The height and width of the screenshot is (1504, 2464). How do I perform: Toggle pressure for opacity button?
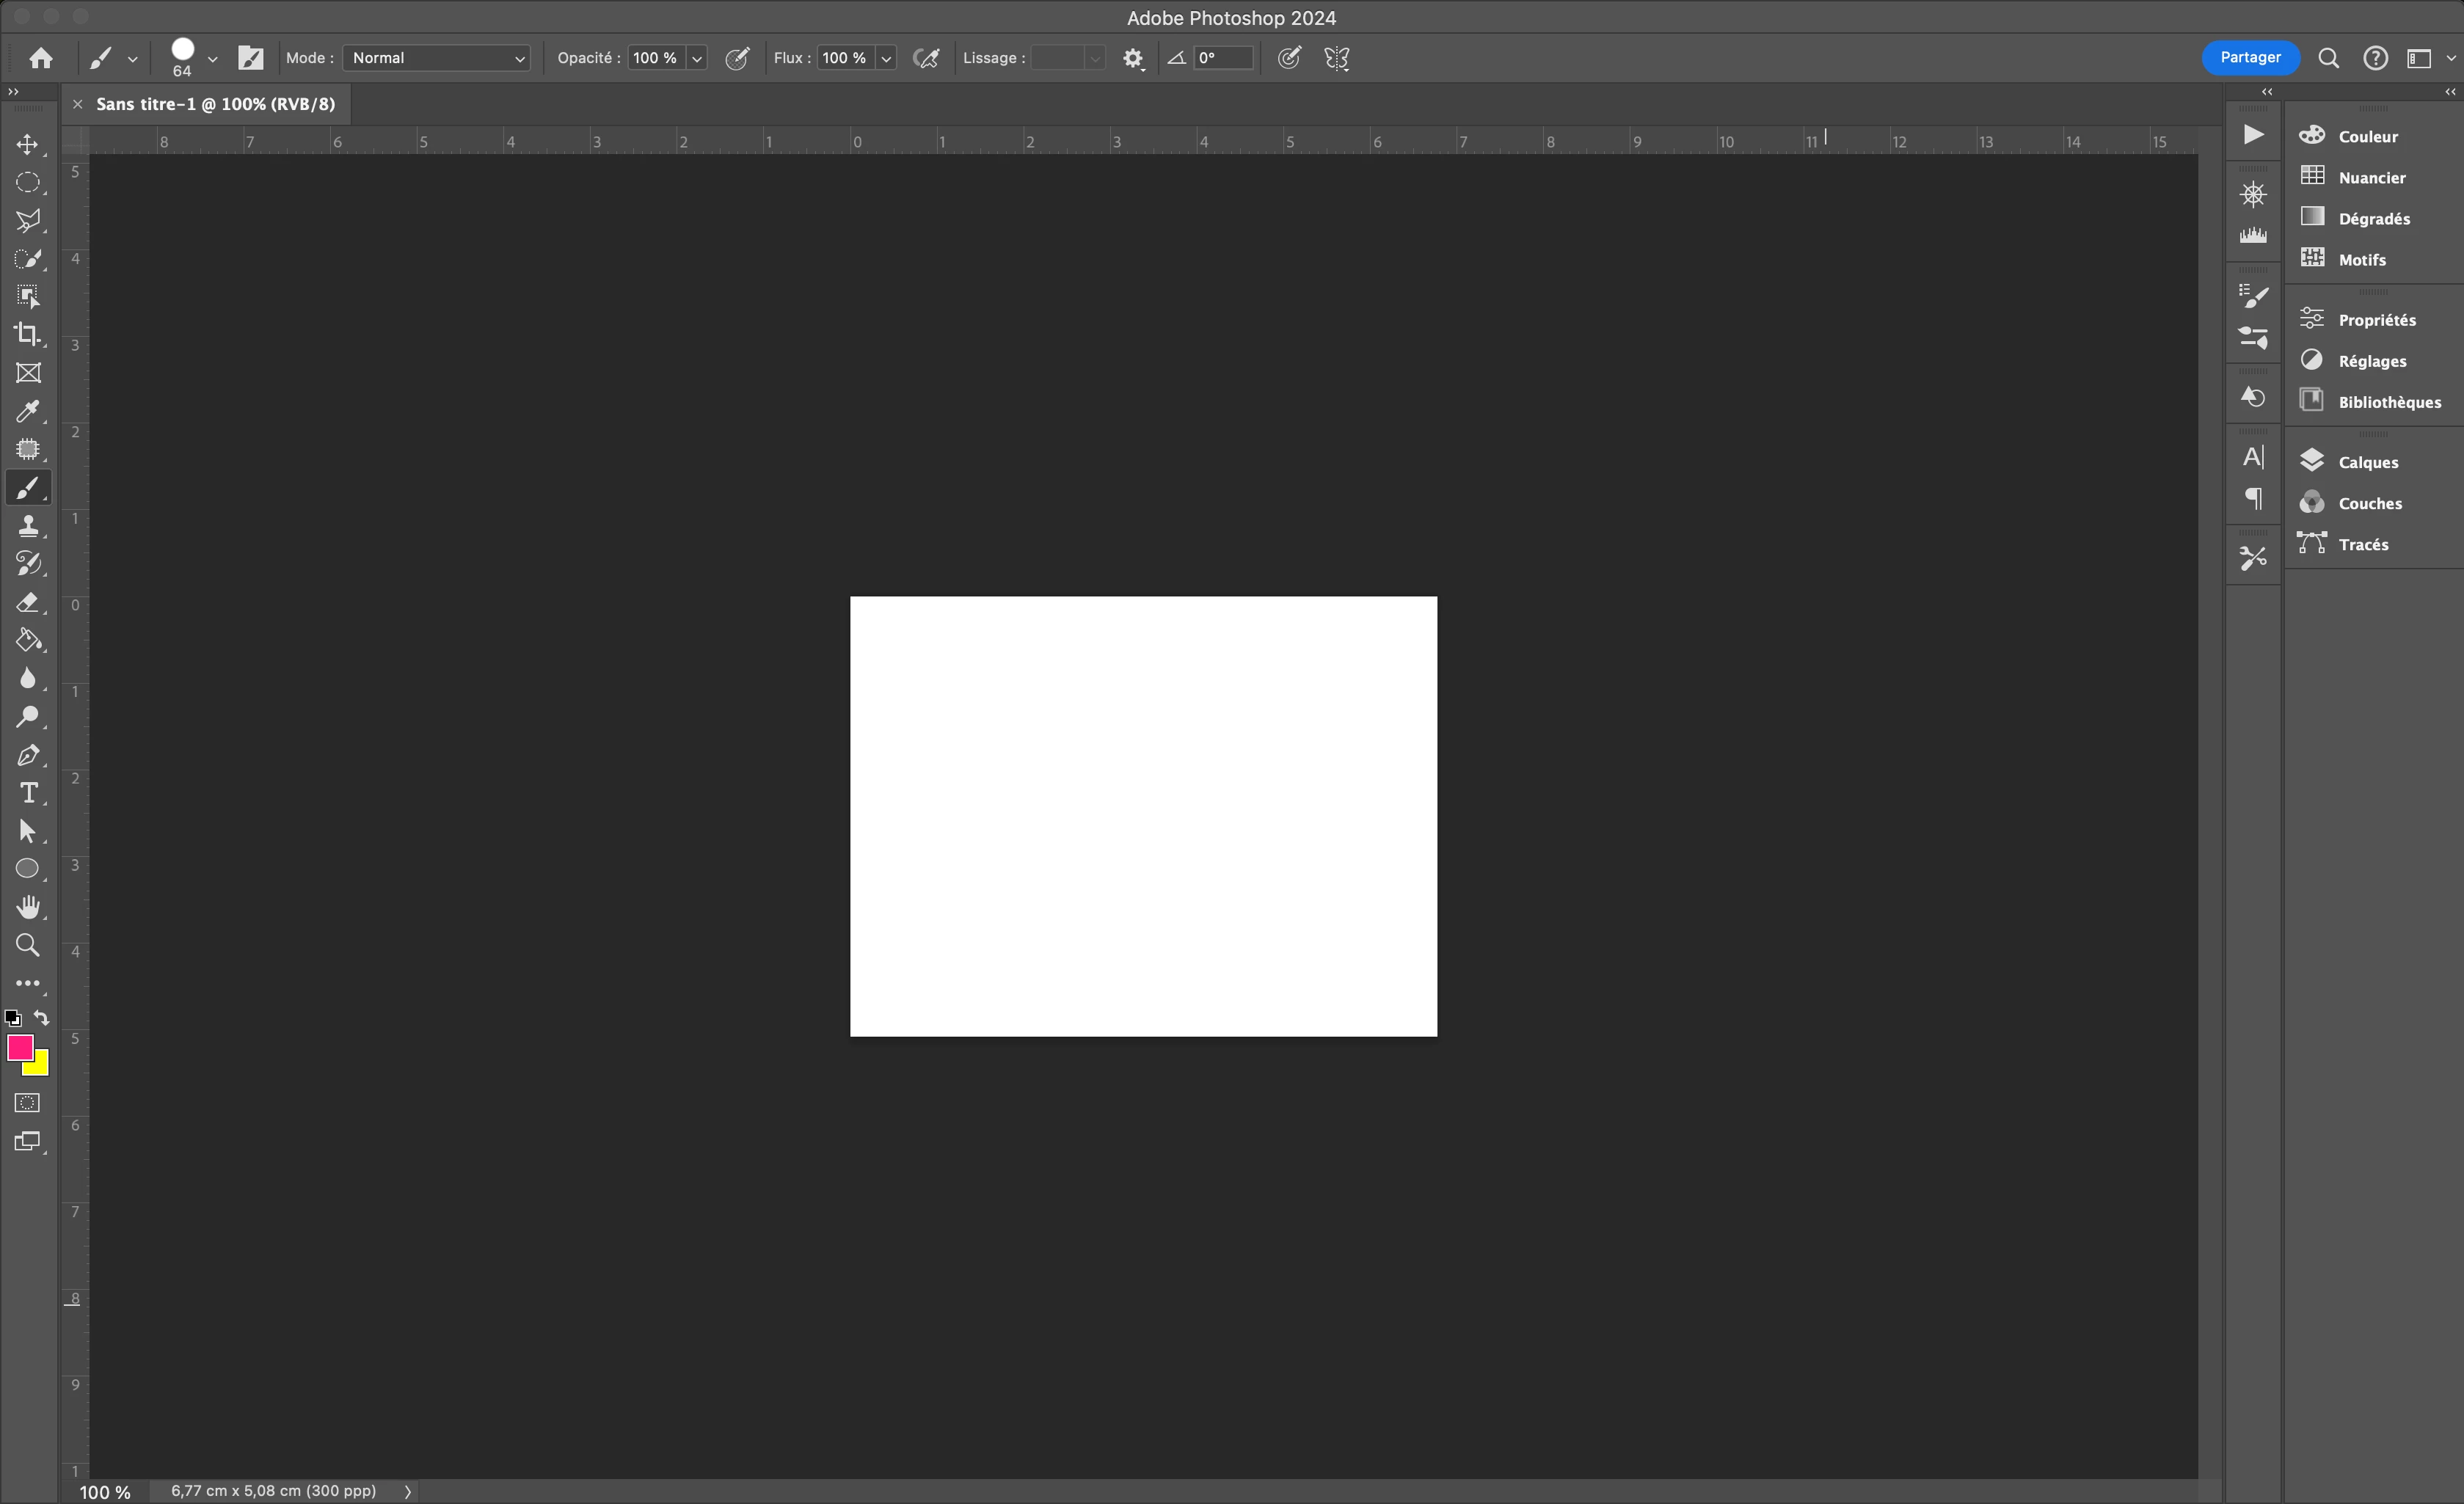pos(737,58)
